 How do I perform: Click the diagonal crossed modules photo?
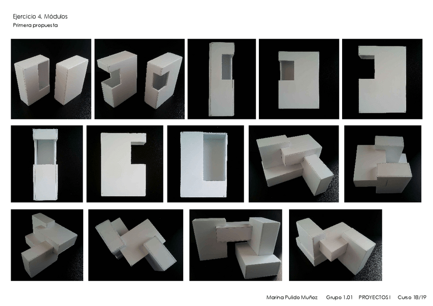coord(136,245)
